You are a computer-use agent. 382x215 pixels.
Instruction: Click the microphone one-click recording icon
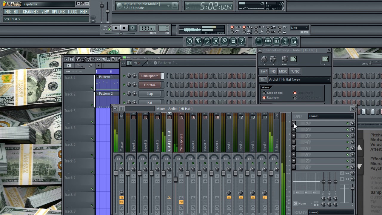click(224, 41)
